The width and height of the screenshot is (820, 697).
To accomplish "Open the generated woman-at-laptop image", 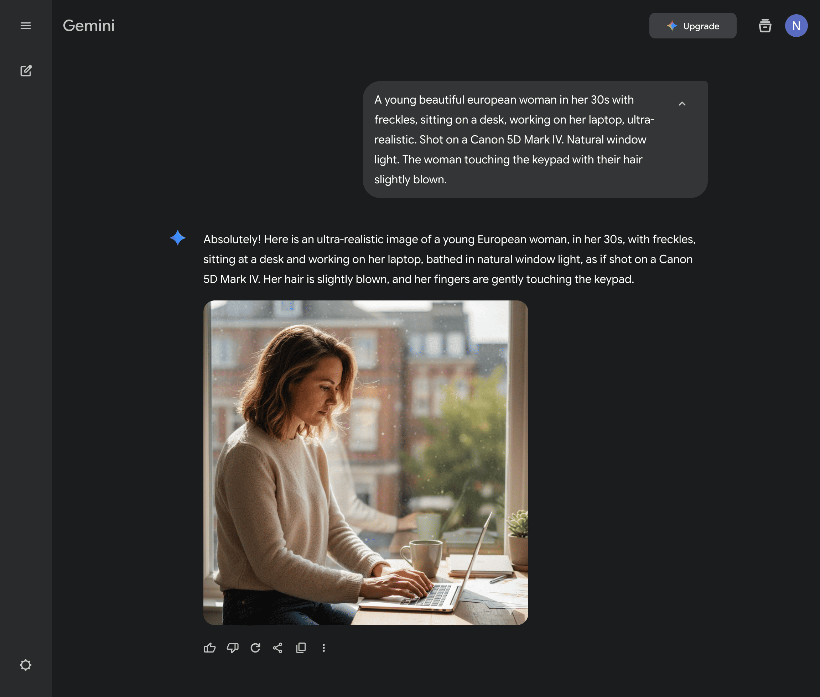I will coord(365,462).
